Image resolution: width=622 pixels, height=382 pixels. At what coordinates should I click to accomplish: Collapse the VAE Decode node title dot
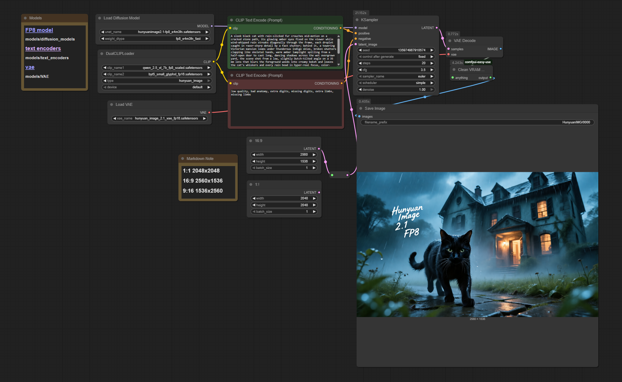pyautogui.click(x=450, y=41)
